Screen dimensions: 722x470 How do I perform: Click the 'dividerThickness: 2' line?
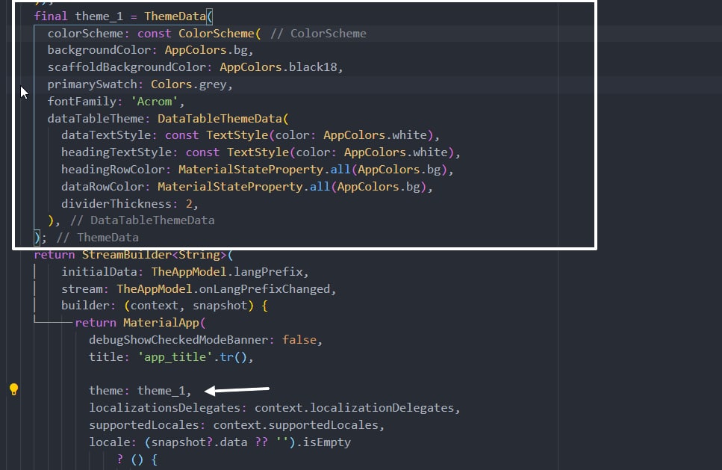130,204
